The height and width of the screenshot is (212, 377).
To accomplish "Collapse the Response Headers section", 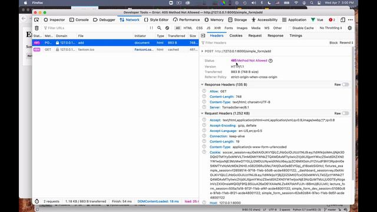I will tap(202, 85).
